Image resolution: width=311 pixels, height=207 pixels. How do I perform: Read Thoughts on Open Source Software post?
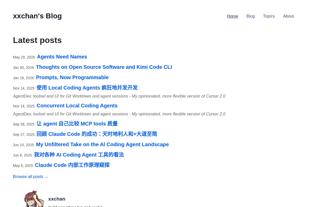[104, 67]
